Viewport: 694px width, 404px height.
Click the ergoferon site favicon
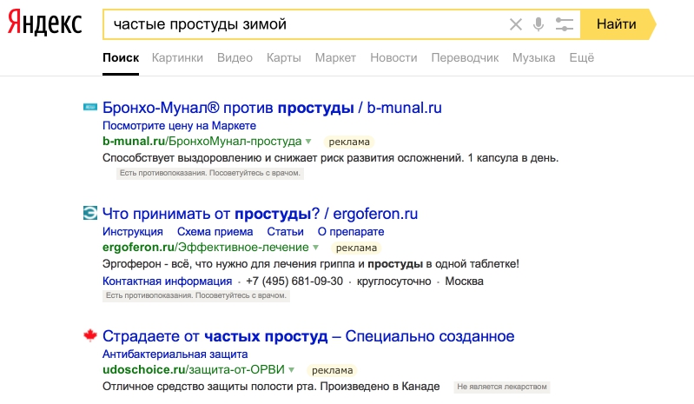(89, 213)
